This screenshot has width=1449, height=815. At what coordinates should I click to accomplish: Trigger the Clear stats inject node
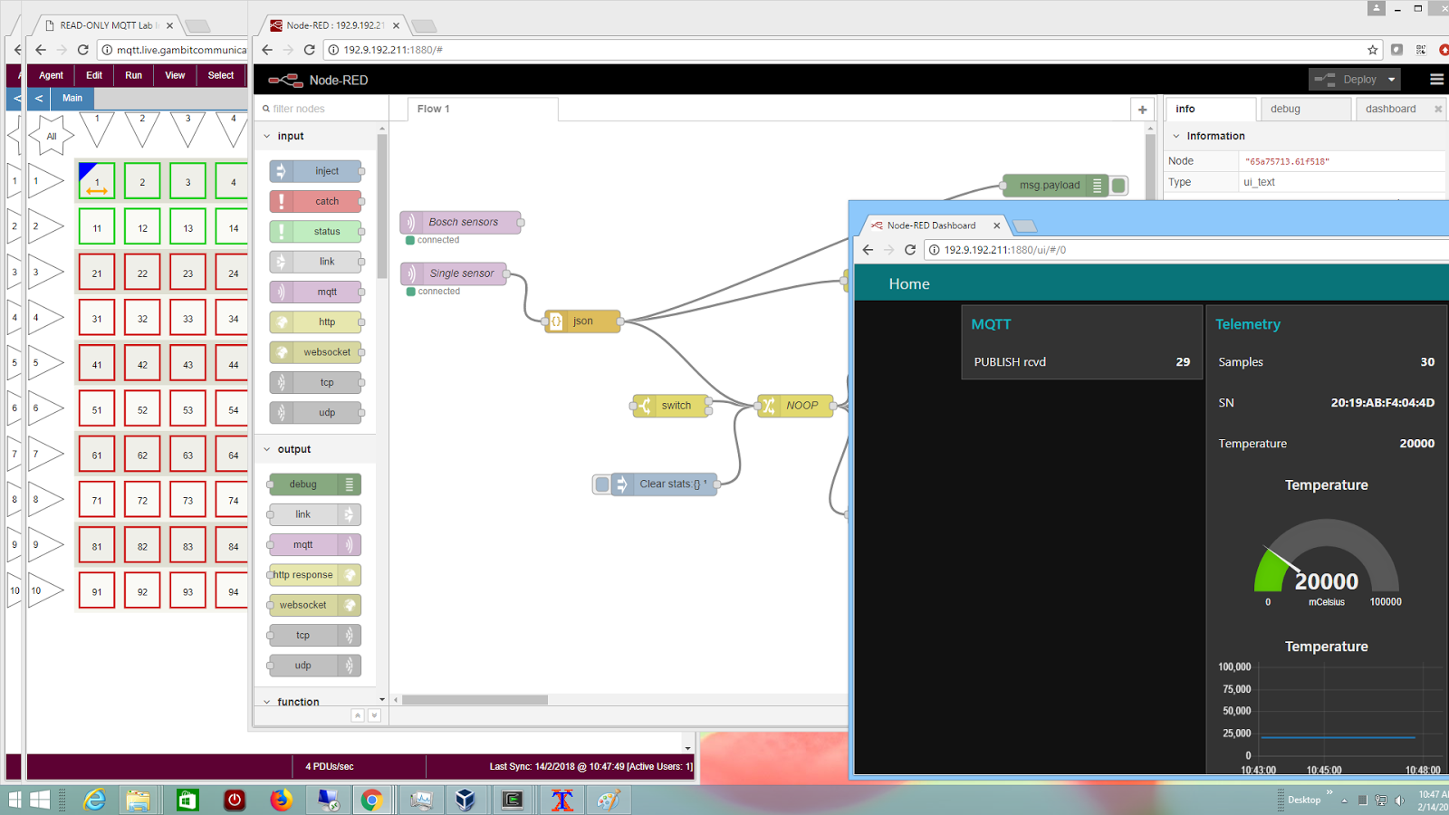(x=603, y=484)
